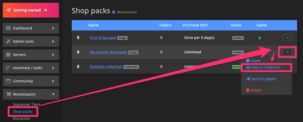
Task: Click the Clone copy icon
Action: pyautogui.click(x=248, y=61)
